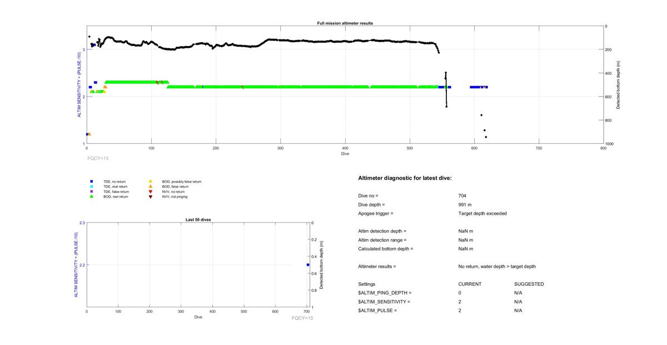Image resolution: width=667 pixels, height=345 pixels.
Task: Click the cyan 'TDE, real return' legend marker
Action: 92,186
